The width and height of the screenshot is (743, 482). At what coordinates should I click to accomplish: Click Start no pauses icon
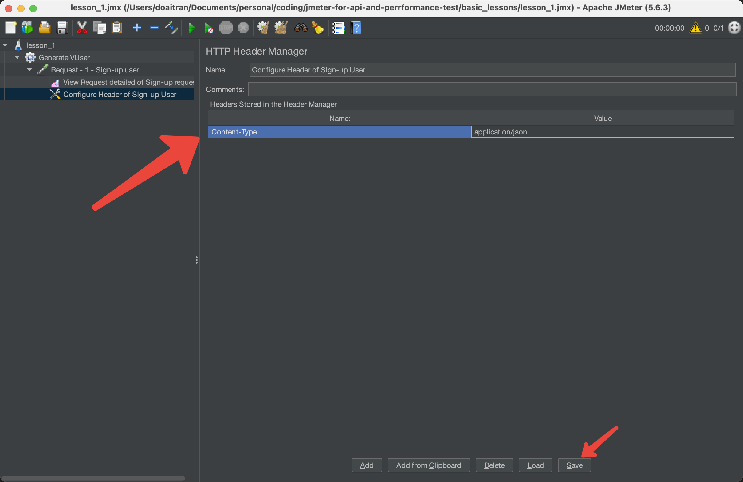coord(209,28)
